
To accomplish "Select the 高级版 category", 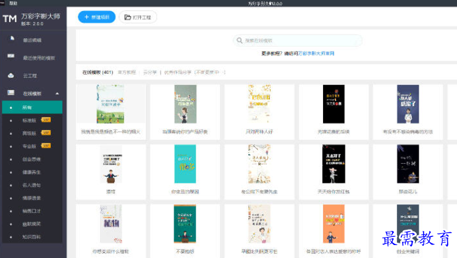I will click(x=30, y=134).
